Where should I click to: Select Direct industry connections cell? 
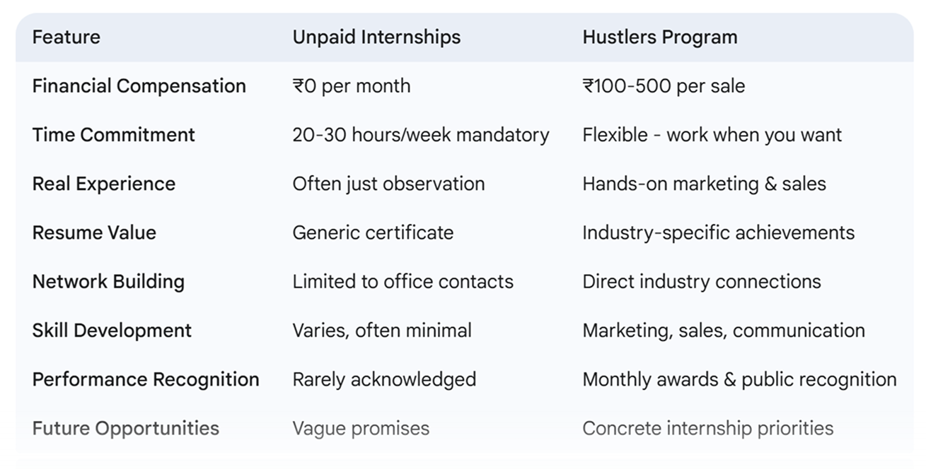coord(702,281)
